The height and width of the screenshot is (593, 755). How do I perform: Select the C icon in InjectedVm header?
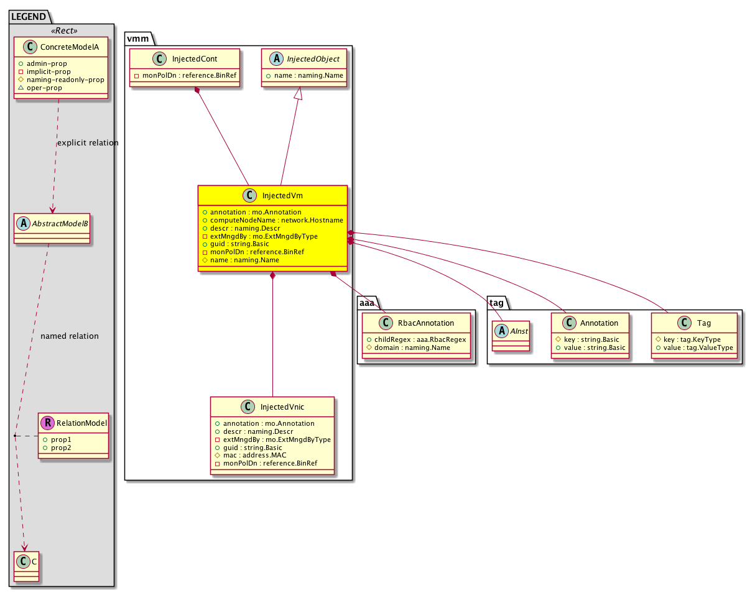point(249,195)
